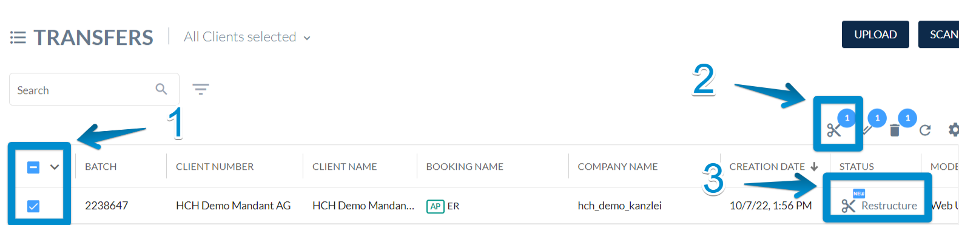Click the UPLOAD button
This screenshot has width=959, height=225.
[875, 35]
